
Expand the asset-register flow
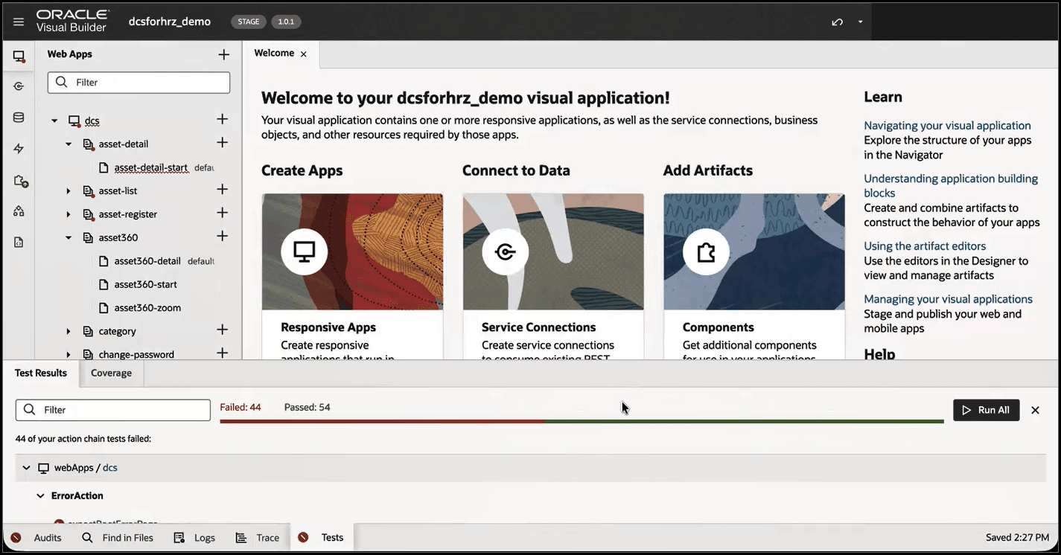click(68, 214)
